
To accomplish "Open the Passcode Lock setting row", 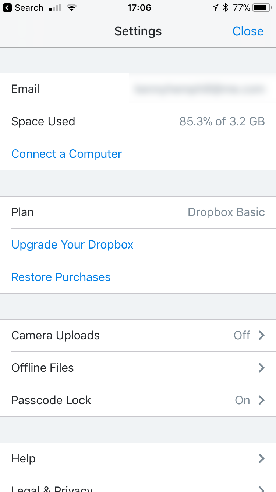I will (138, 401).
